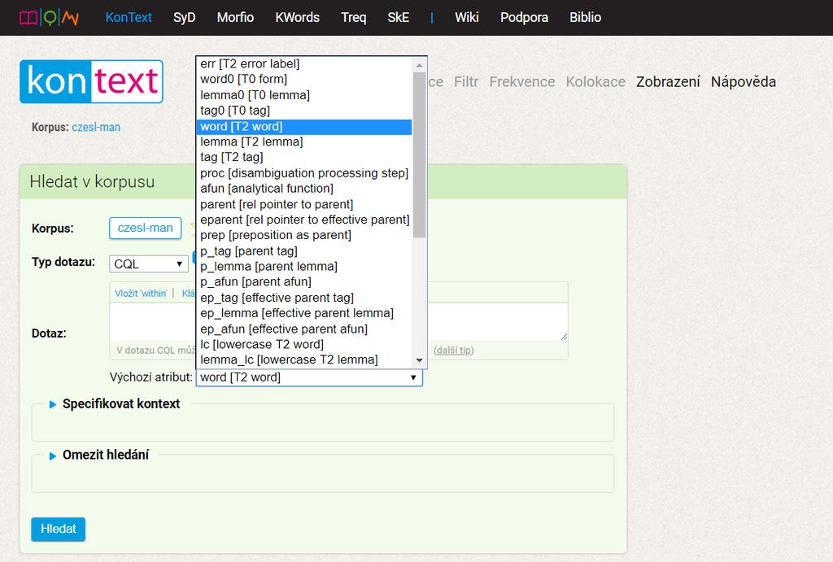Select 'ep_tag [effective parent tag]' option

(x=304, y=298)
